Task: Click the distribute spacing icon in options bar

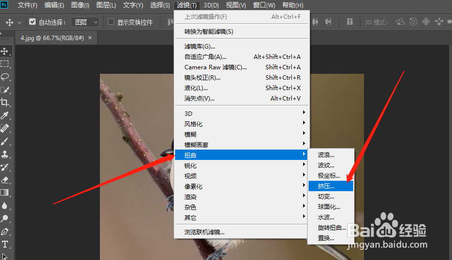Action: click(350, 22)
